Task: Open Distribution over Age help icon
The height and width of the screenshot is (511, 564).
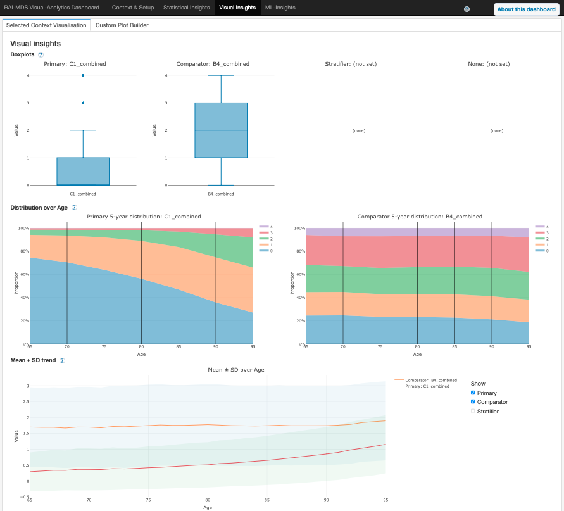Action: click(x=74, y=208)
